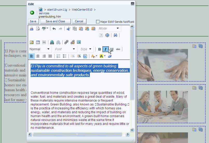Increase the indent

(79, 56)
